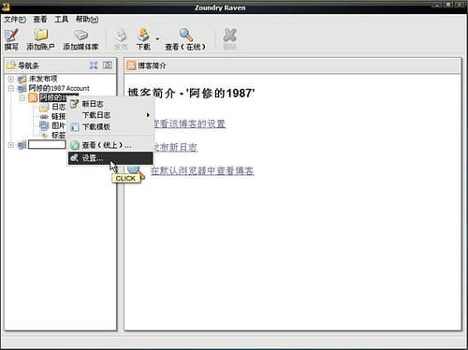This screenshot has height=350, width=468.
Task: Open the 查看该博客的设置 link
Action: pyautogui.click(x=189, y=124)
